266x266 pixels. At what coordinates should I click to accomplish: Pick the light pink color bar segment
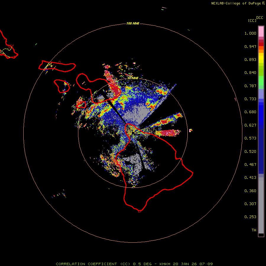(x=261, y=31)
